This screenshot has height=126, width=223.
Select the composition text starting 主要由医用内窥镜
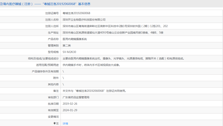tap(124, 58)
